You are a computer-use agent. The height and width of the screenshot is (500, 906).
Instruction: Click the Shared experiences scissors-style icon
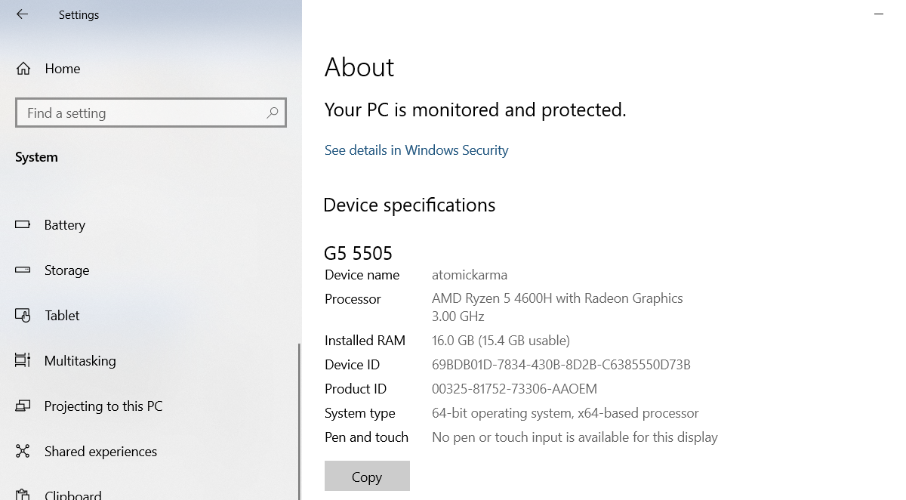coord(22,451)
